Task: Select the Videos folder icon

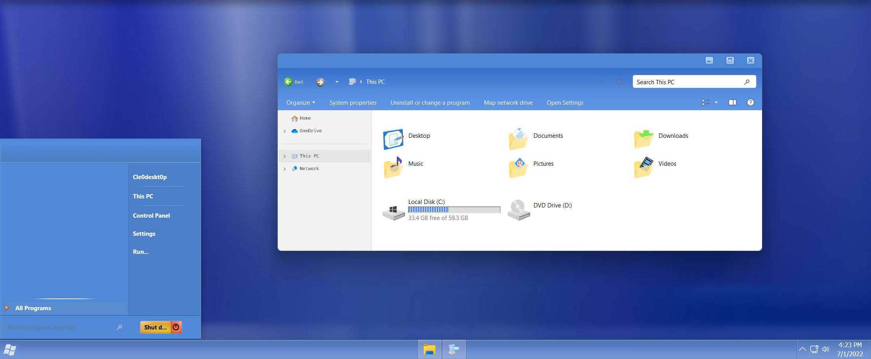Action: click(644, 168)
